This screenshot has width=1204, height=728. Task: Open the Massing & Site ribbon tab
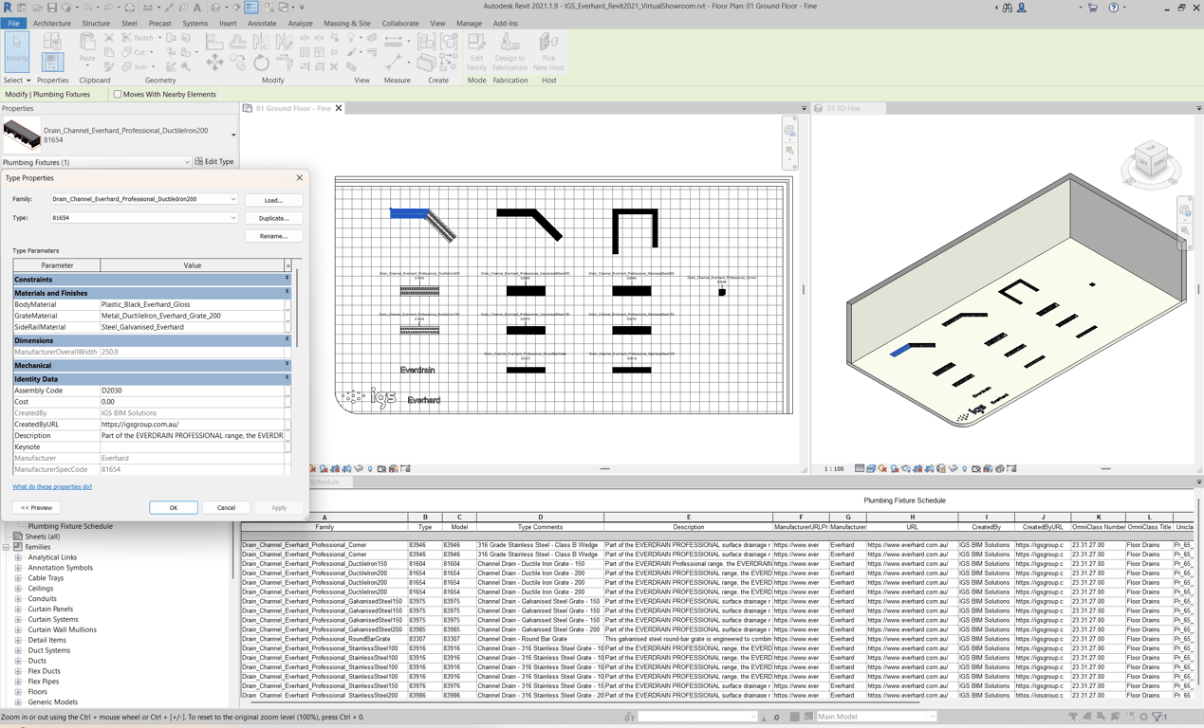347,23
